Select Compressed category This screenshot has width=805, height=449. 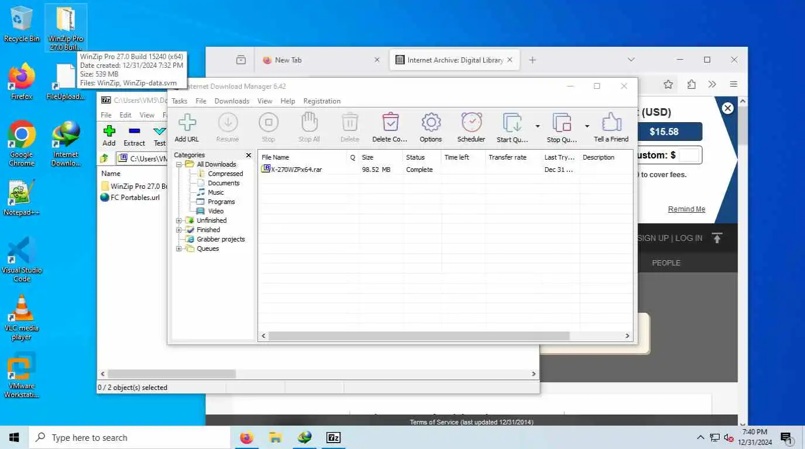point(225,174)
